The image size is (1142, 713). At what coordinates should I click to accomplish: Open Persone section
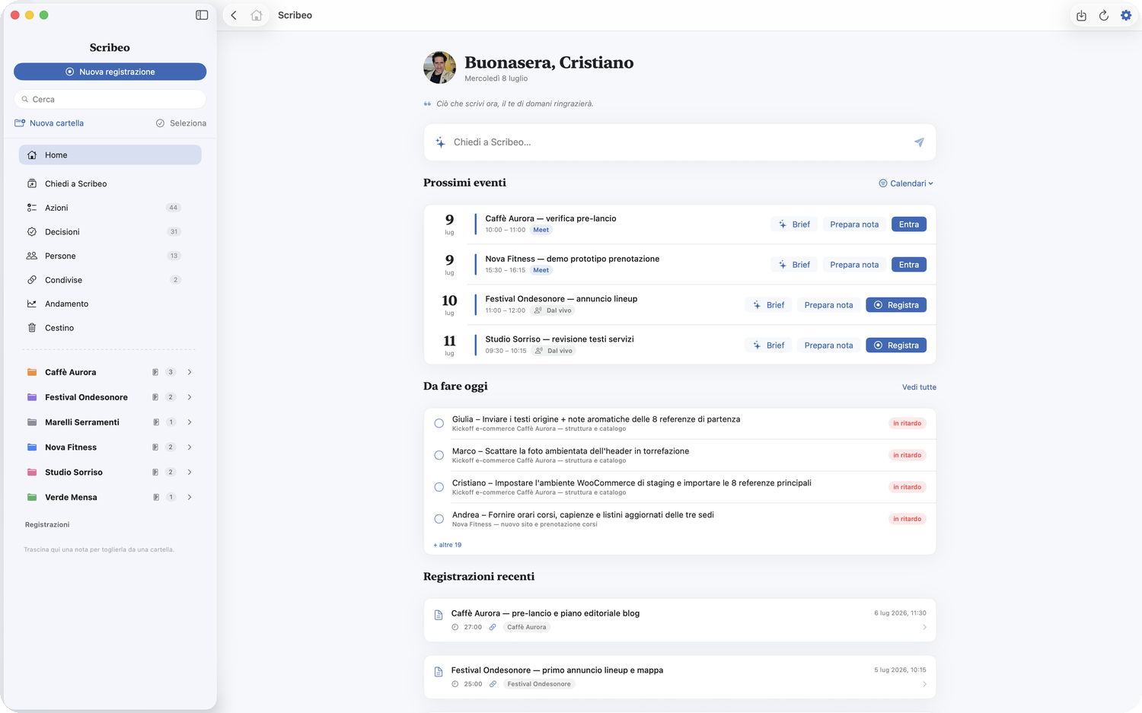[110, 256]
